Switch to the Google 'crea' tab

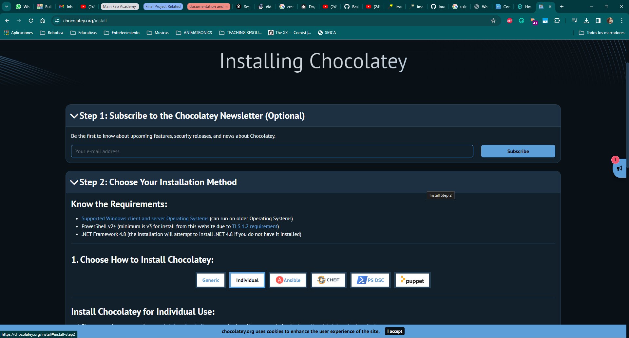[x=286, y=7]
